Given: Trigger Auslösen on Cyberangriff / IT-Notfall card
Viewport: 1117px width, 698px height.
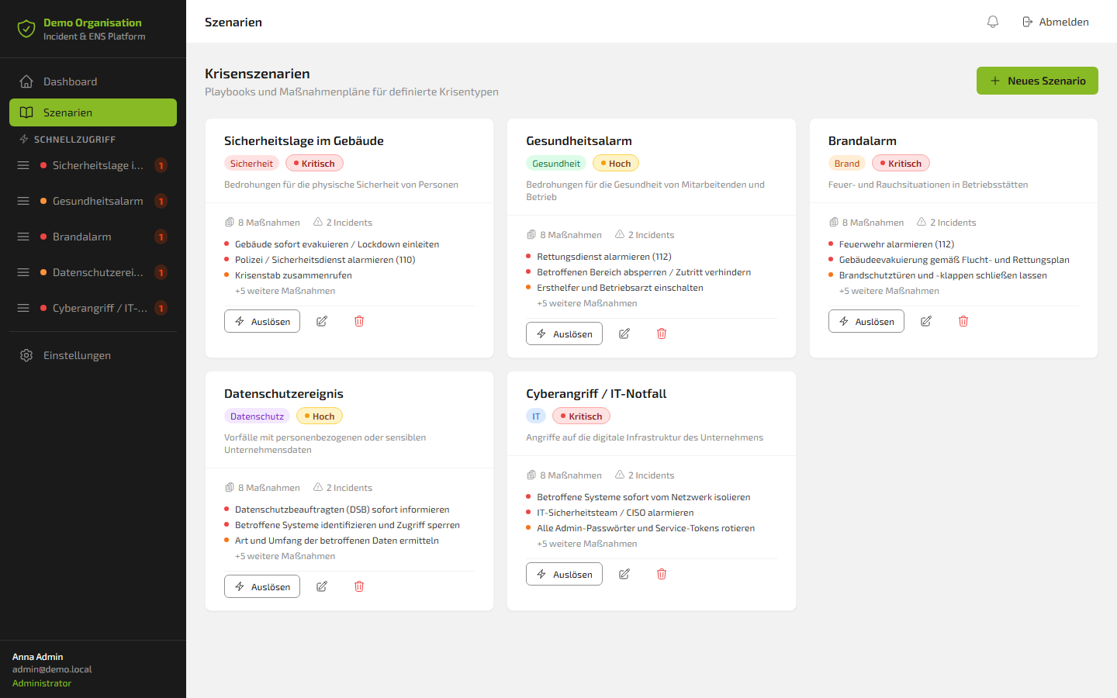Looking at the screenshot, I should 564,574.
